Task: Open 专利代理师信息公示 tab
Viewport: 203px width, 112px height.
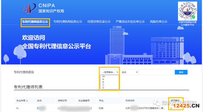Action: pyautogui.click(x=35, y=22)
